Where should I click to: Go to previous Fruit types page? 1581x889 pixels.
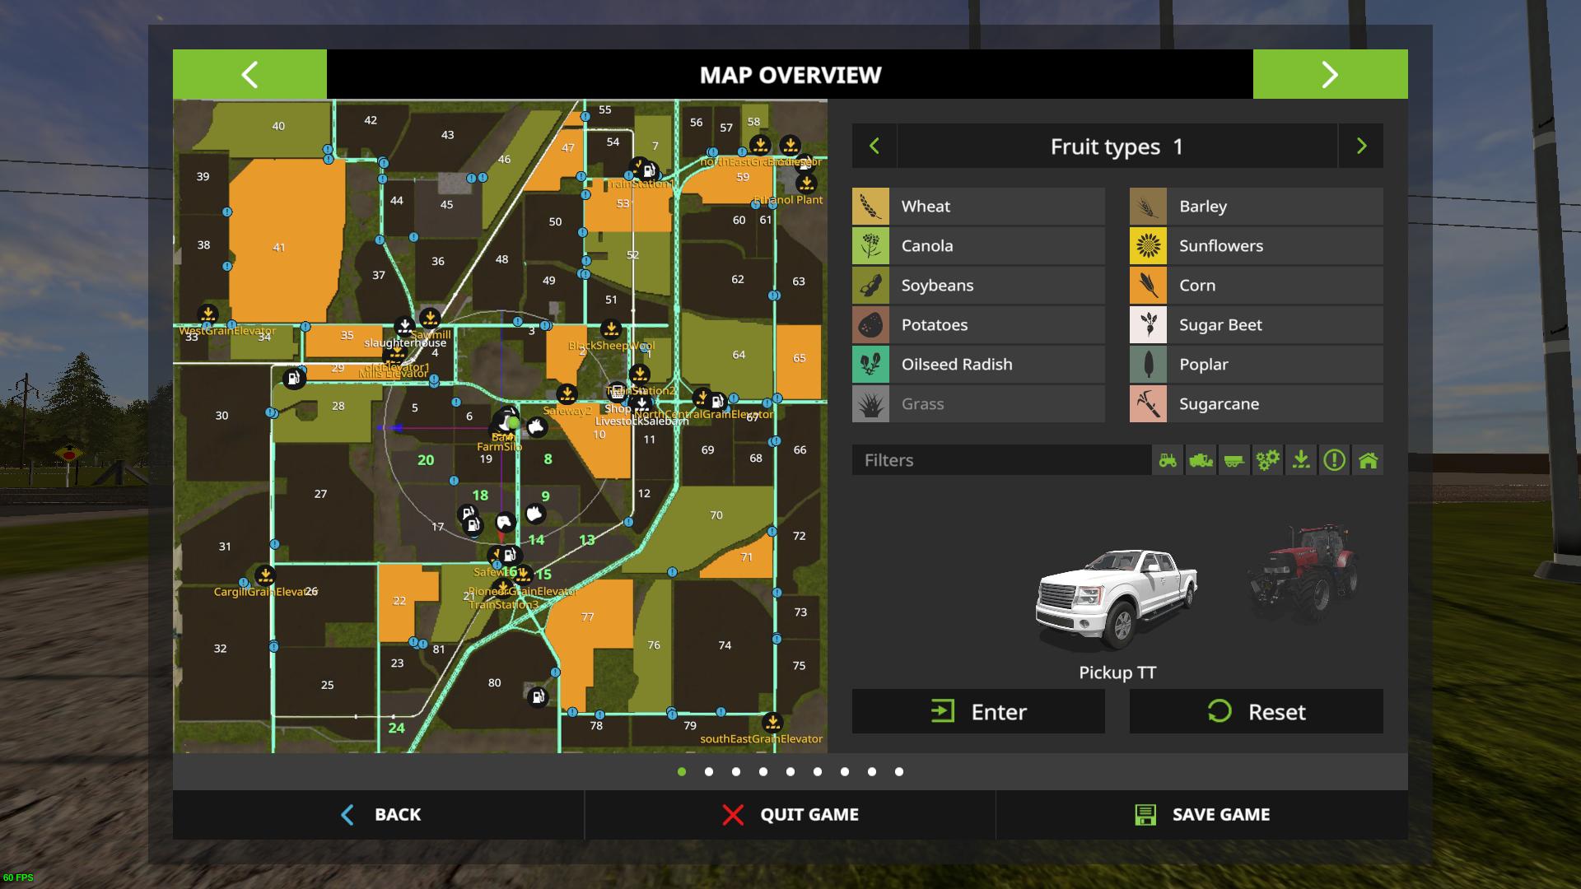click(x=874, y=146)
